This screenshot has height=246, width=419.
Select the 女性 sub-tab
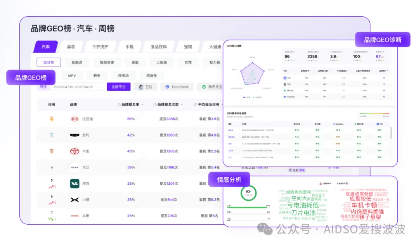188,62
